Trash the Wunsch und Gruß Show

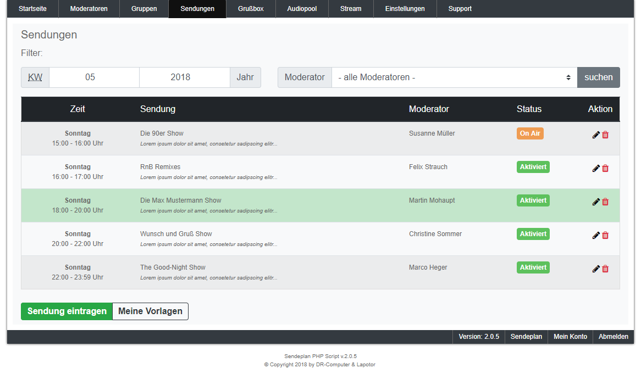(x=605, y=235)
